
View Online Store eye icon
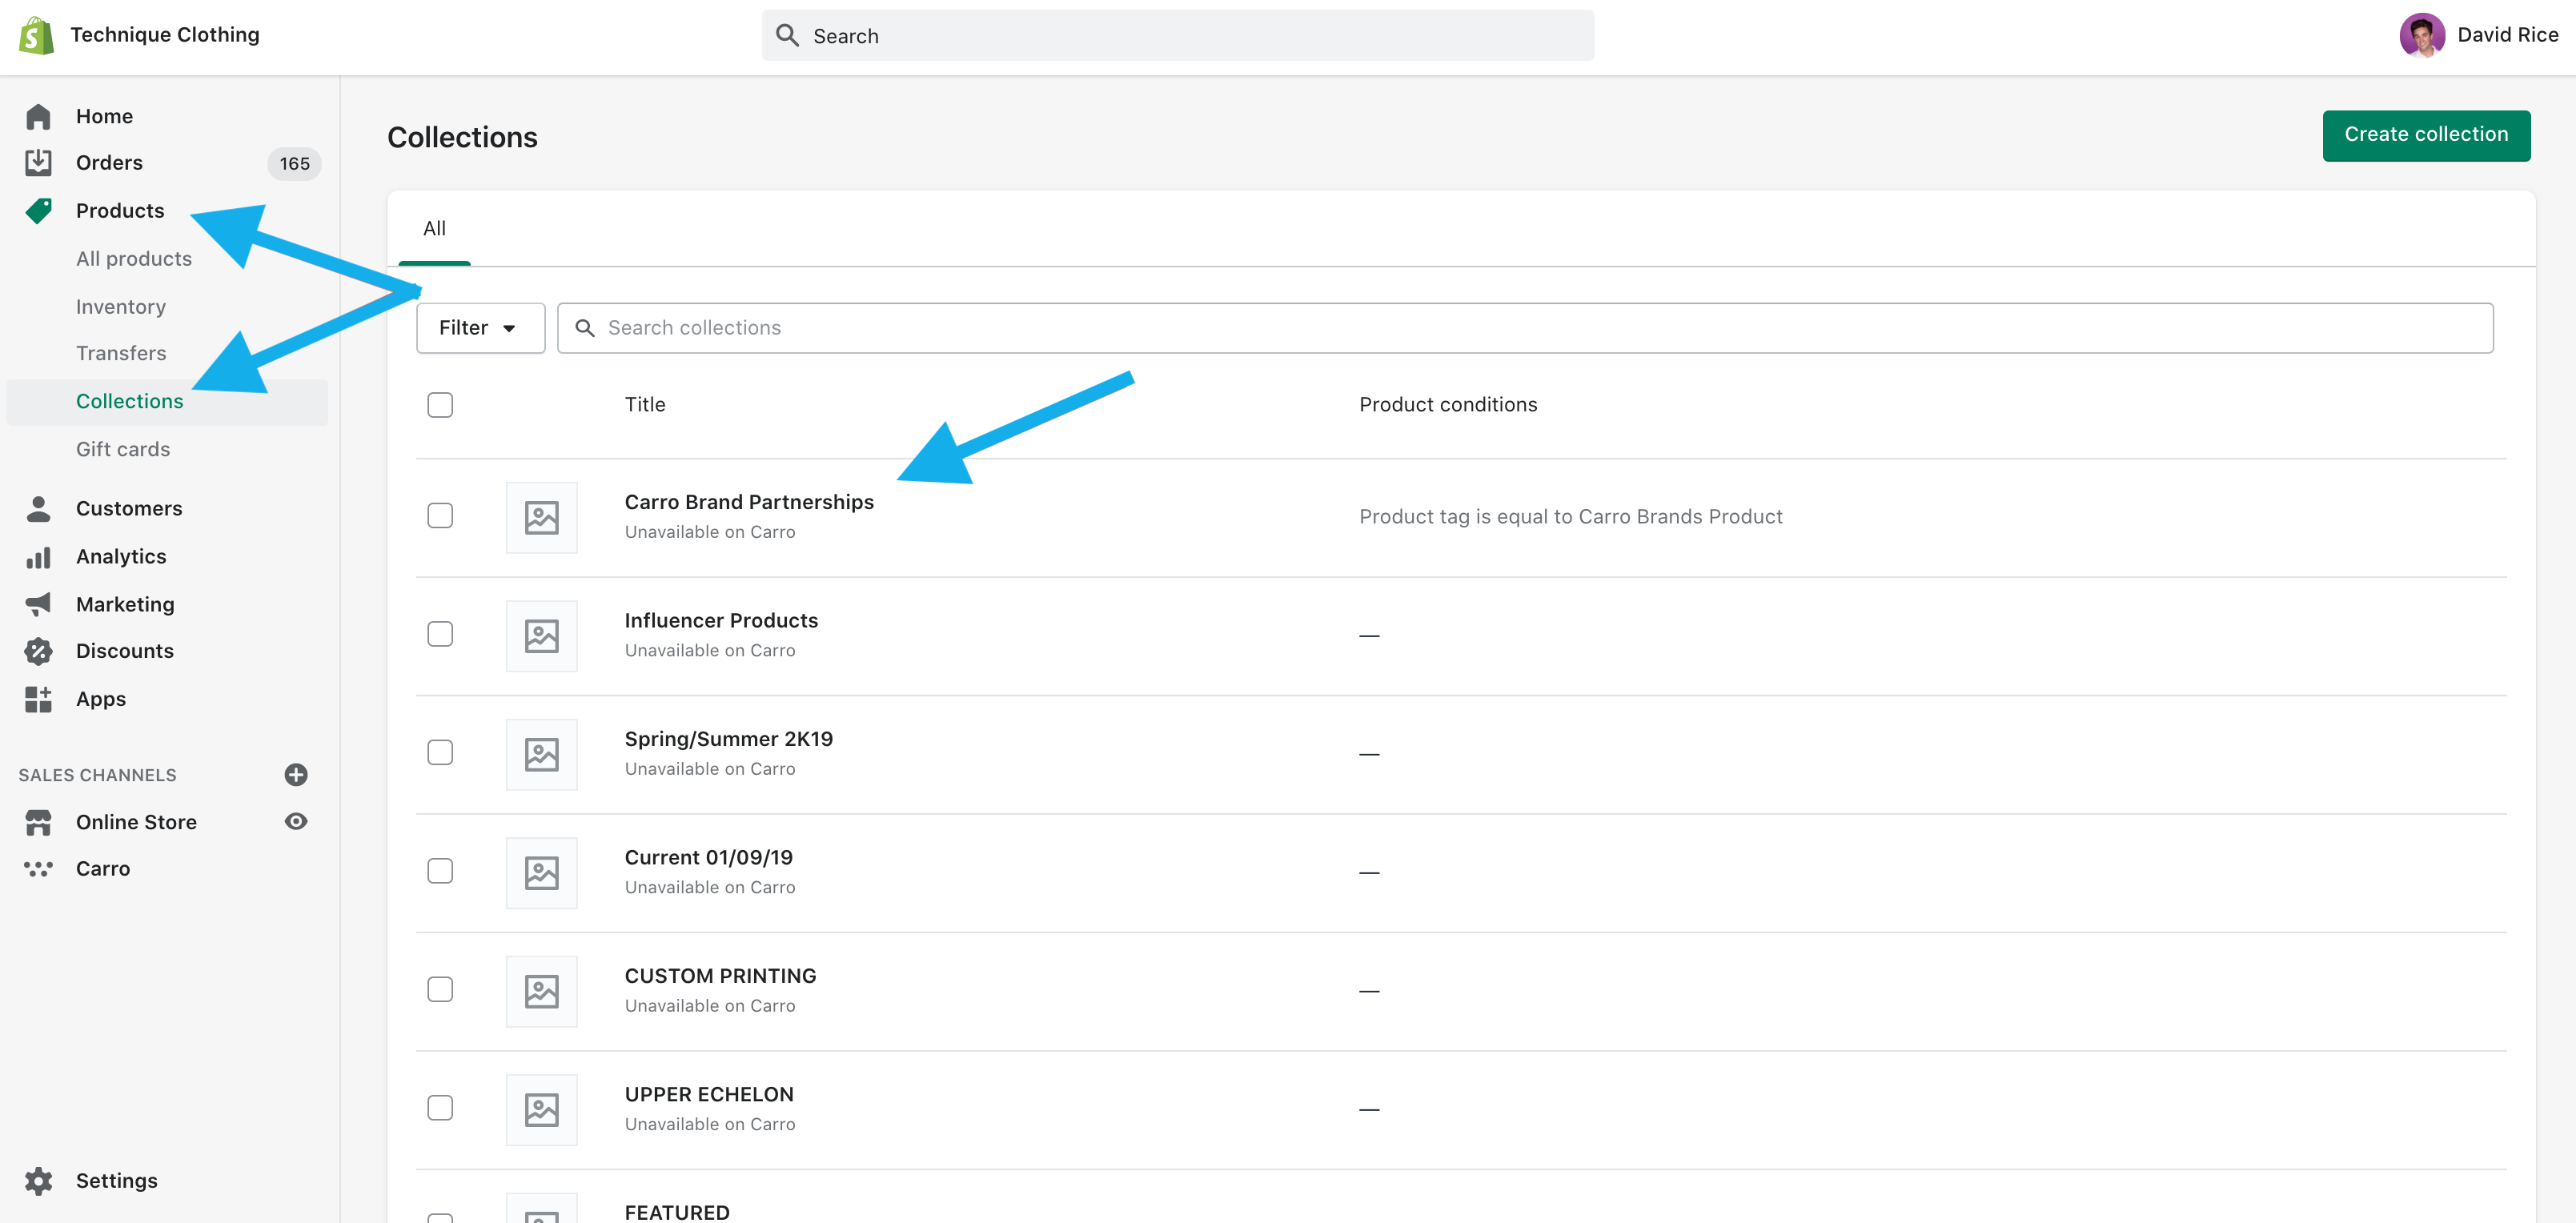[x=296, y=821]
